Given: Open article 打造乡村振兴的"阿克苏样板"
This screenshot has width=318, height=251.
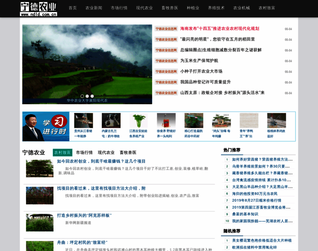Looking at the screenshot, I should (x=85, y=215).
